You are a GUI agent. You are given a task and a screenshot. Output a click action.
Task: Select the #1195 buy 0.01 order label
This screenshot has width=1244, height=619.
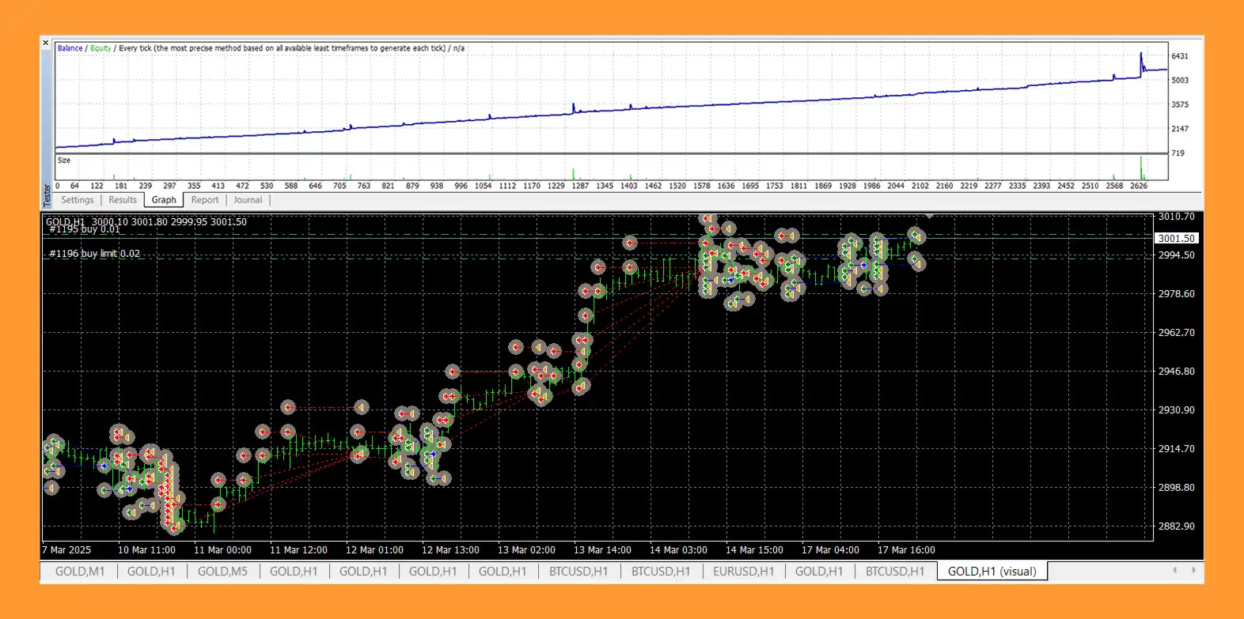pyautogui.click(x=85, y=229)
